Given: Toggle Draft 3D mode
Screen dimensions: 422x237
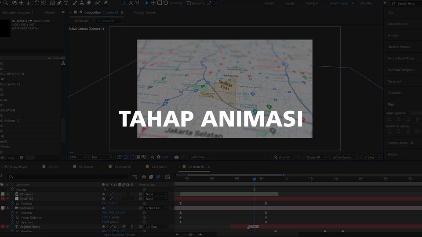Looking at the screenshot, I should pyautogui.click(x=282, y=157).
